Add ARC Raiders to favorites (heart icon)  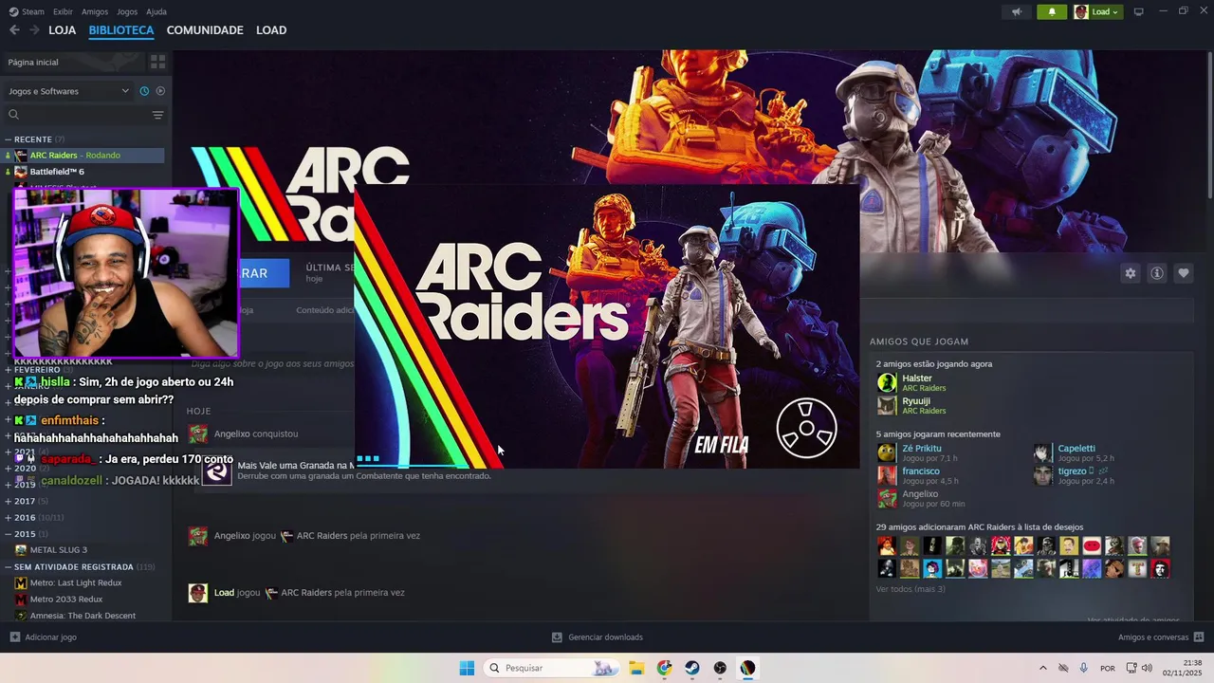(x=1184, y=273)
